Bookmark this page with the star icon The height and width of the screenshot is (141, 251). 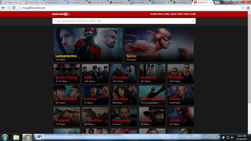click(x=243, y=8)
